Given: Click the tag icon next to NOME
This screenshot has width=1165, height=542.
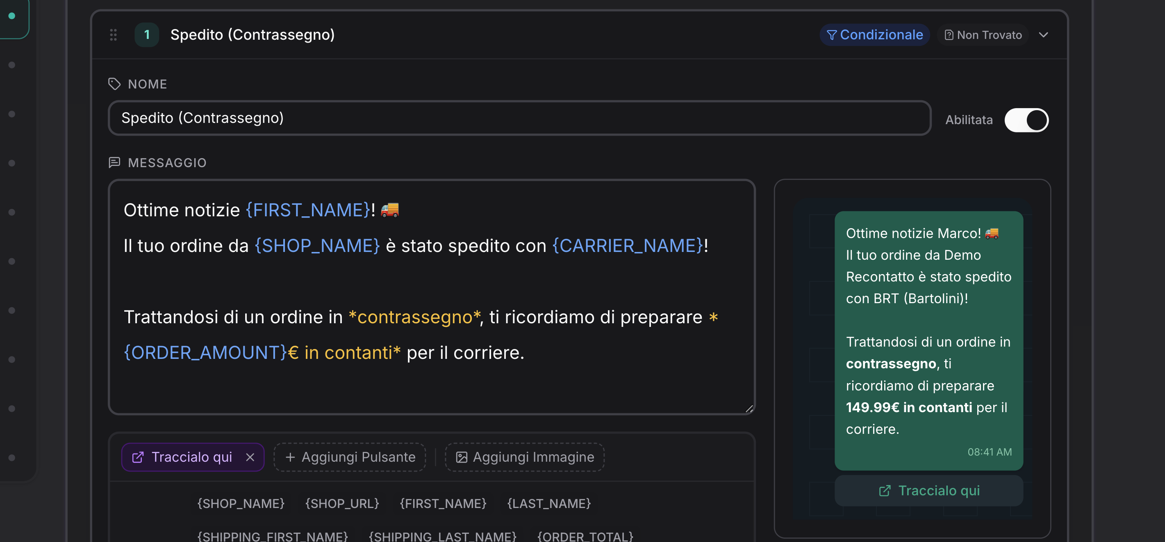Looking at the screenshot, I should [114, 84].
